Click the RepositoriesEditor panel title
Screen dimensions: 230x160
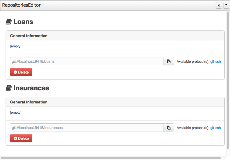(22, 5)
